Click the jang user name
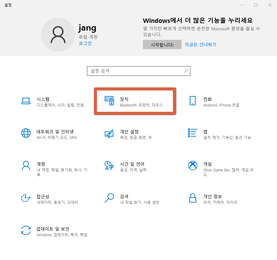Screen dimensions: 277x260 (87, 28)
